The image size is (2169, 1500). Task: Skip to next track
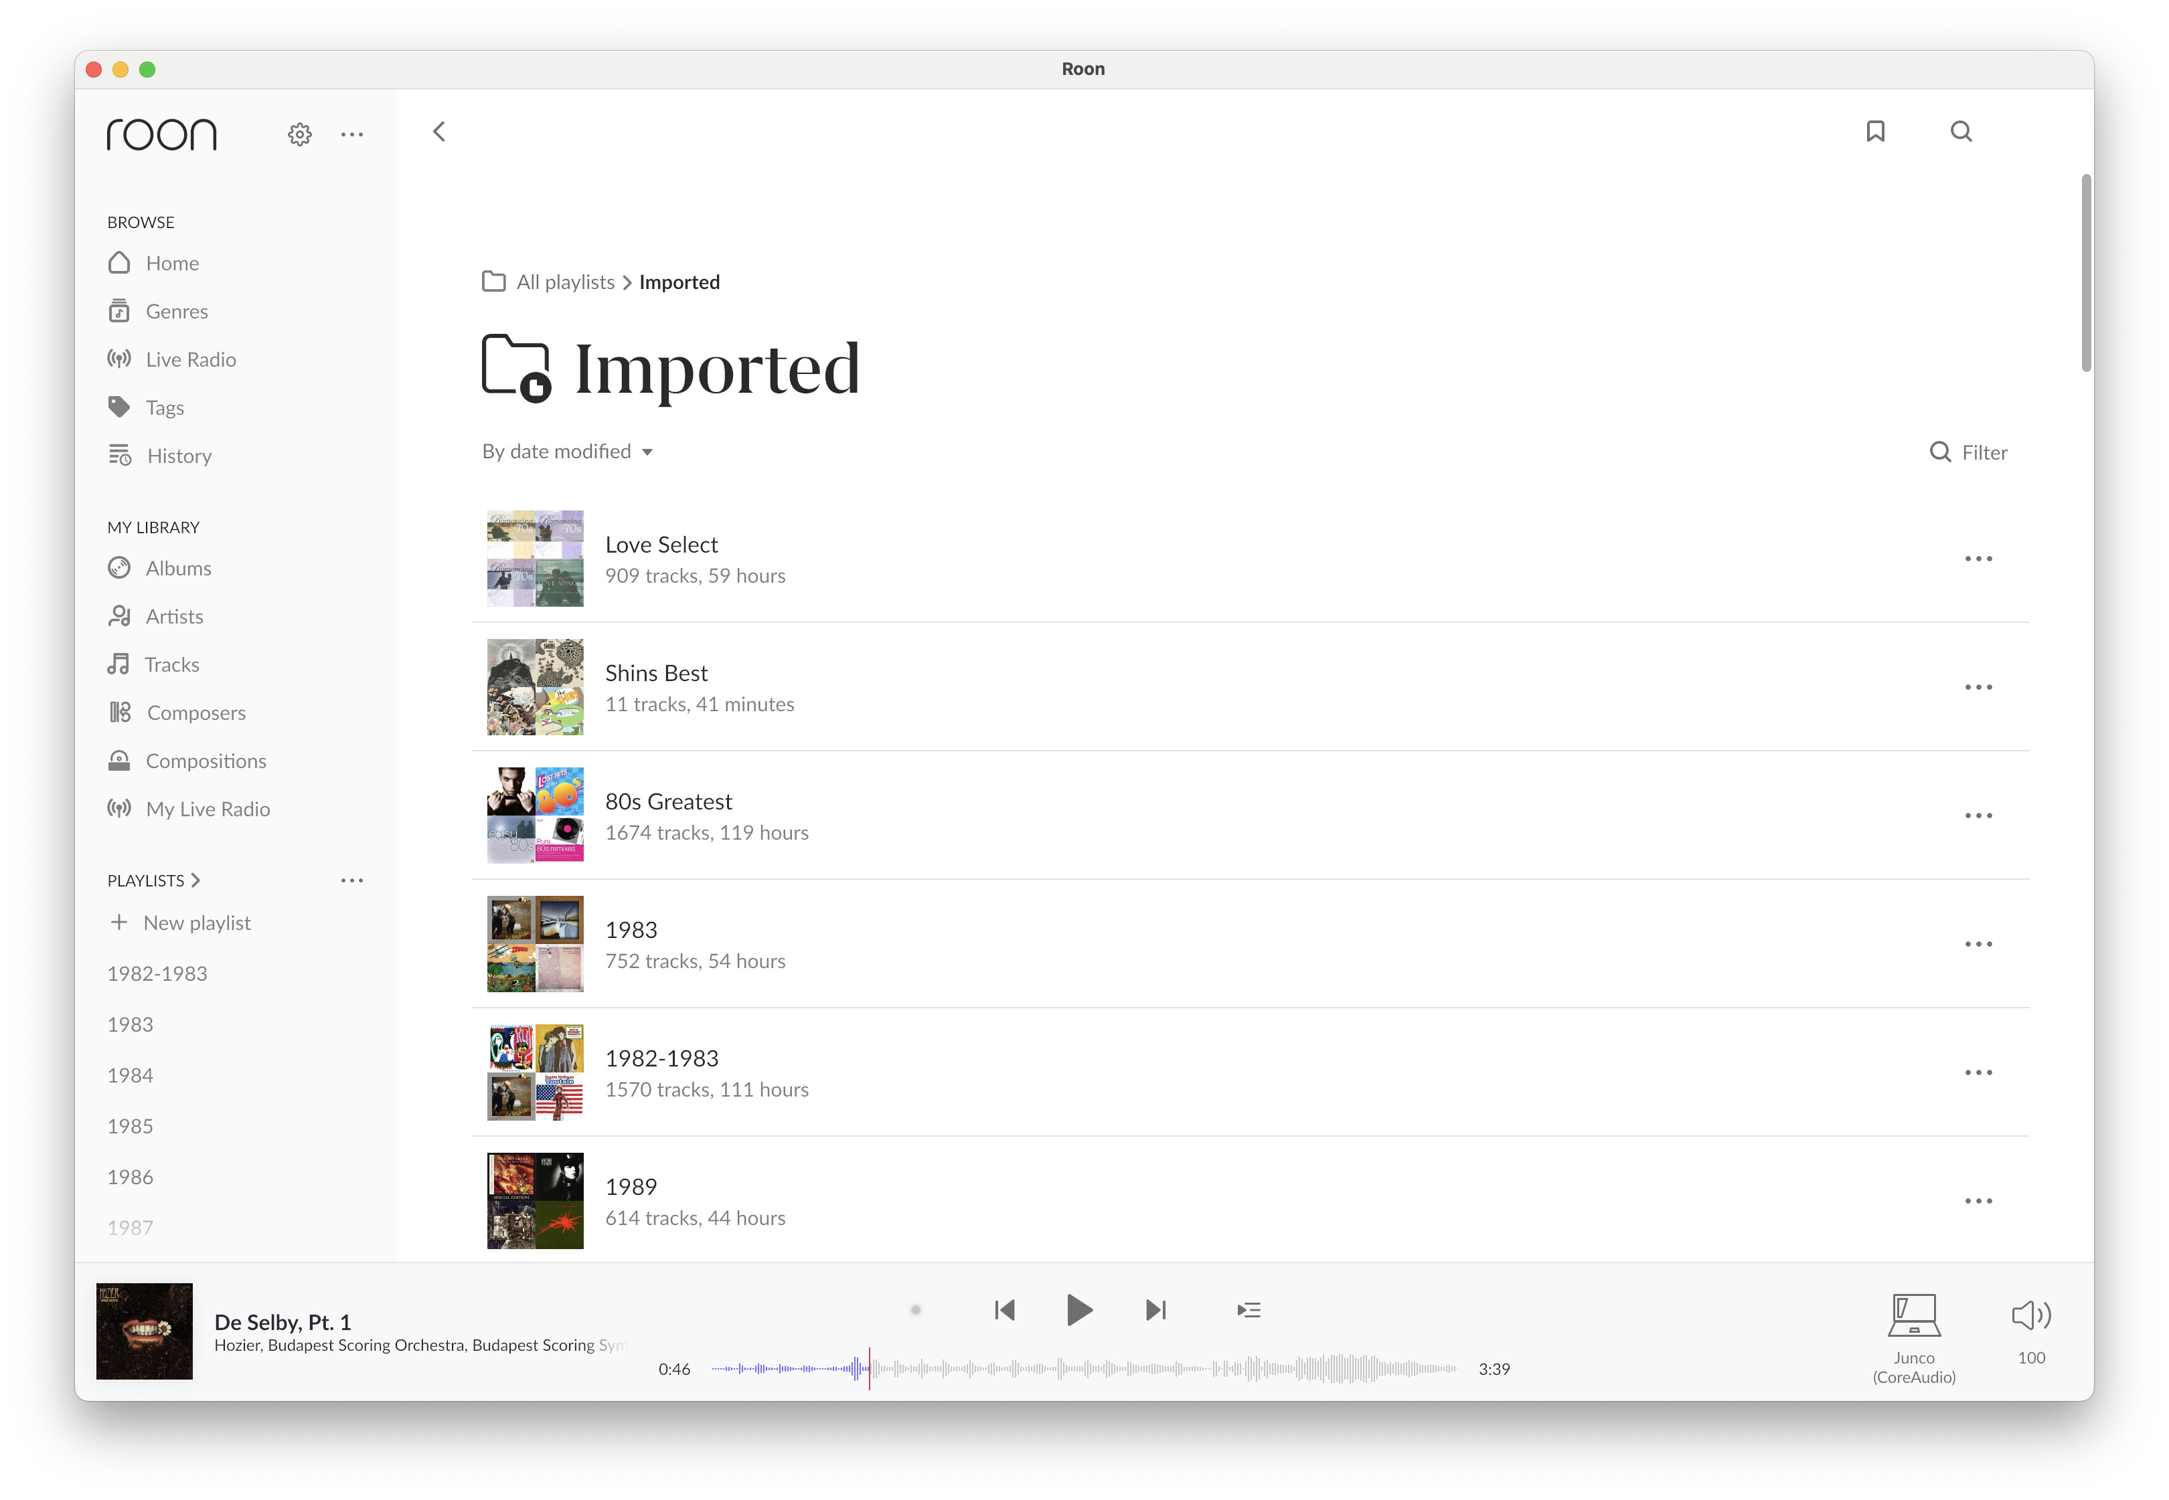1155,1309
